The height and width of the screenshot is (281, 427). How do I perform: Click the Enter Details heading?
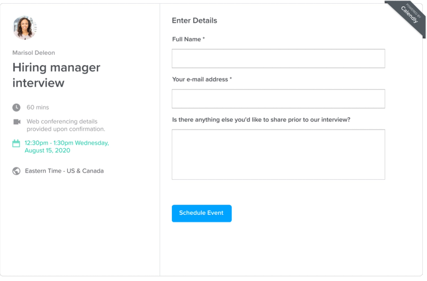[x=194, y=21]
